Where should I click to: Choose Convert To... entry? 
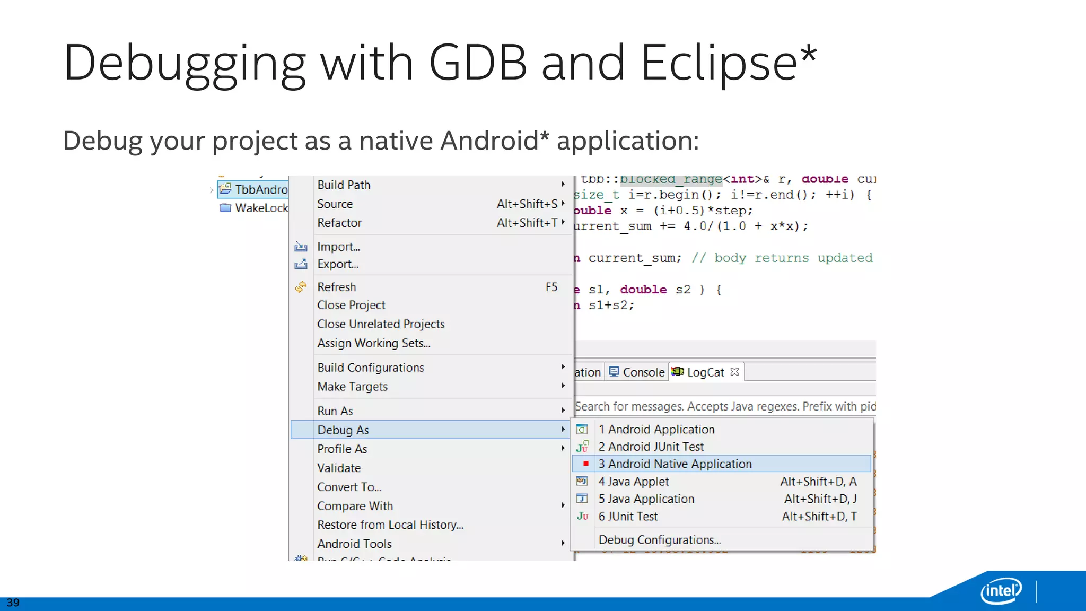coord(431,487)
